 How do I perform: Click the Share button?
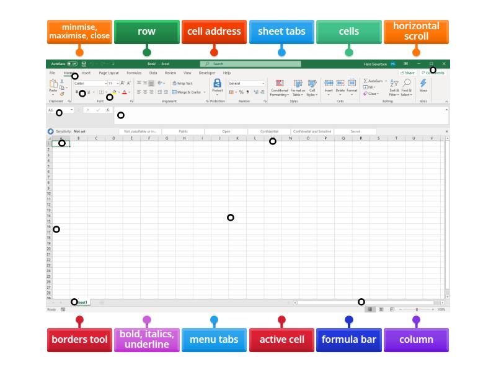pyautogui.click(x=408, y=73)
